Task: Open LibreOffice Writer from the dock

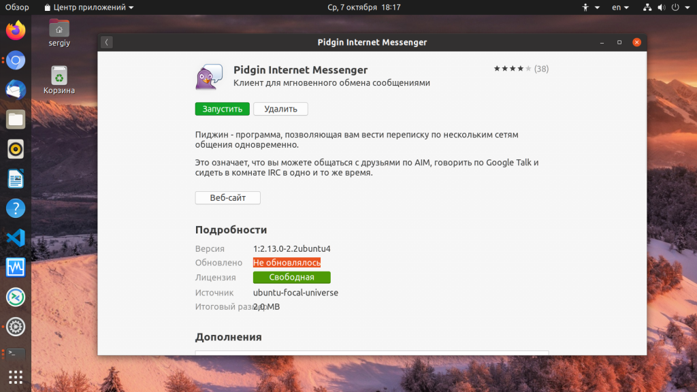Action: (16, 179)
